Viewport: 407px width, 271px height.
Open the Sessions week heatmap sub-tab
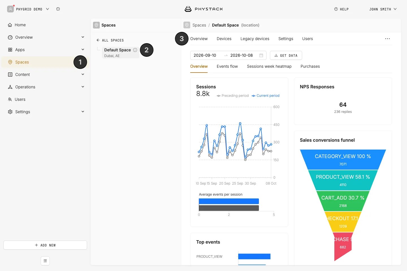pyautogui.click(x=269, y=66)
